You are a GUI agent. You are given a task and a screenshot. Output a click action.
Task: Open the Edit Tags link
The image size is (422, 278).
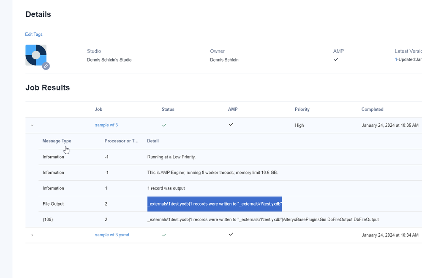coord(34,35)
